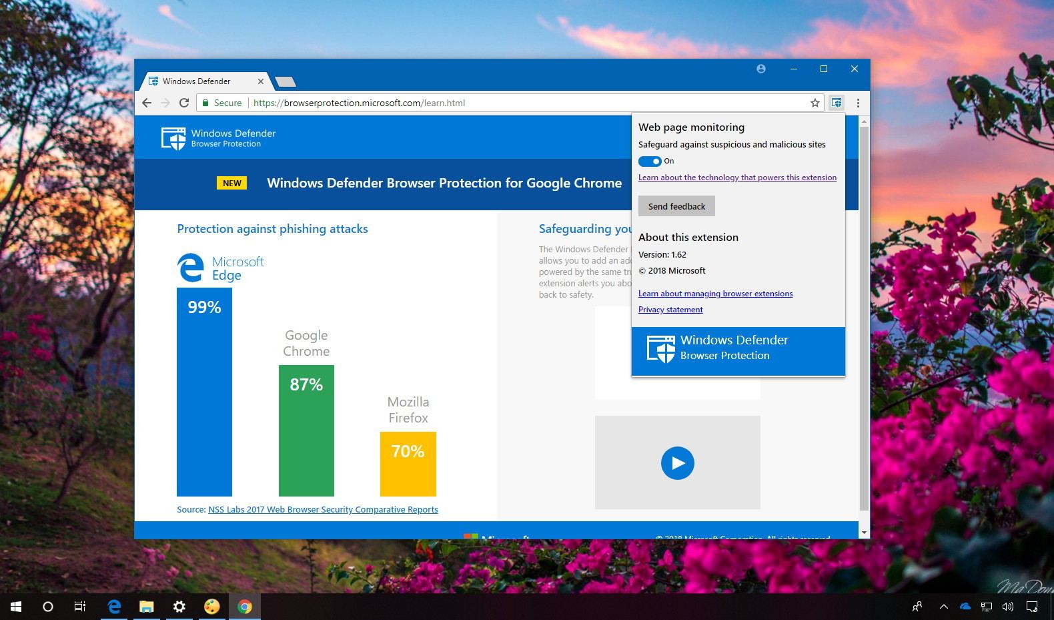Click the Google Chrome taskbar icon

[245, 607]
